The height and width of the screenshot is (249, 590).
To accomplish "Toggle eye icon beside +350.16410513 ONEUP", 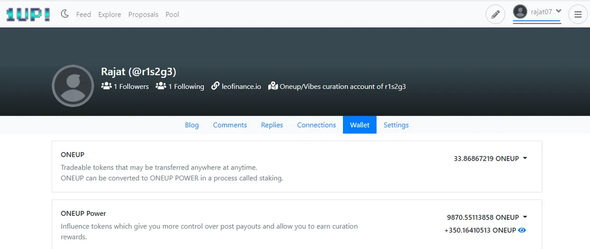I will click(522, 230).
